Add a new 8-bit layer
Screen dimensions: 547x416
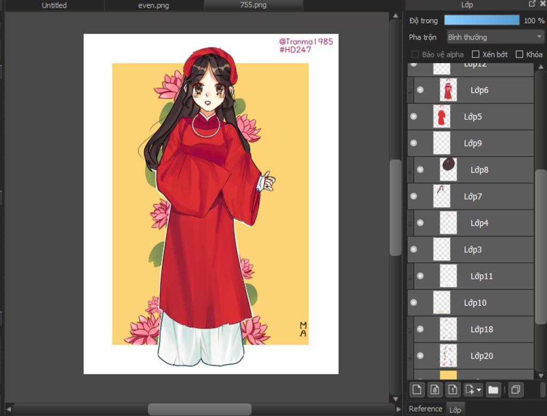pyautogui.click(x=435, y=389)
